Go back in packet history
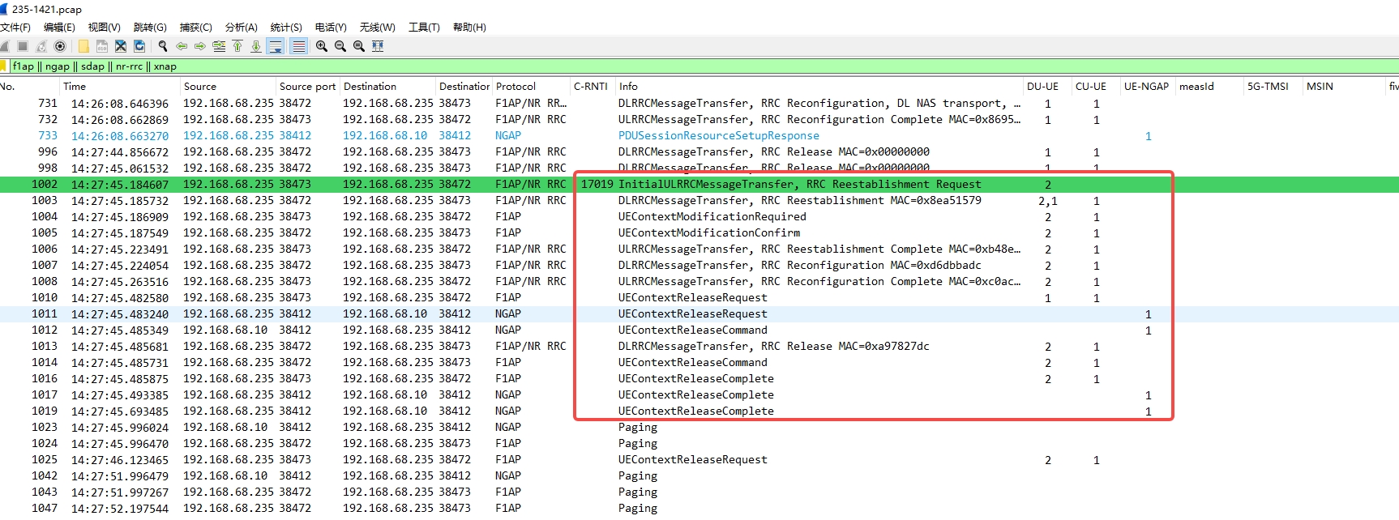Screen dimensions: 1399x520 (x=182, y=46)
